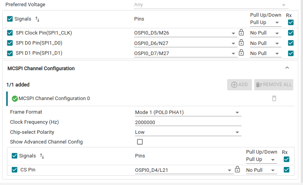Open Pull Up header dropdown in top Signals
Viewport: 303px width, 185px height.
point(265,22)
